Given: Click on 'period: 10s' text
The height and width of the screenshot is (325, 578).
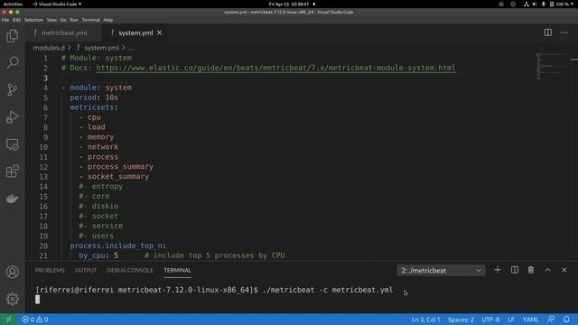Looking at the screenshot, I should tap(94, 97).
